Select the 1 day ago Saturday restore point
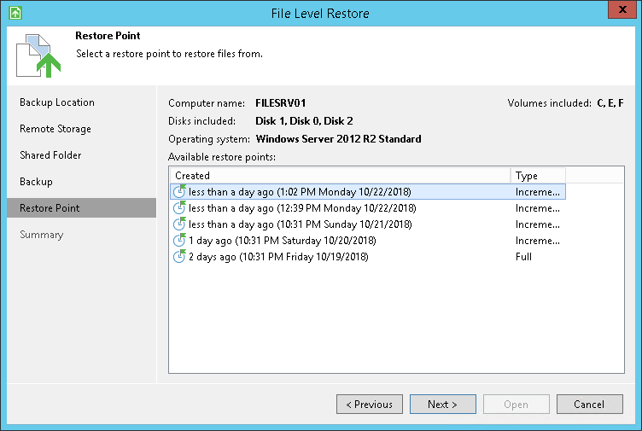This screenshot has height=431, width=642. (368, 241)
